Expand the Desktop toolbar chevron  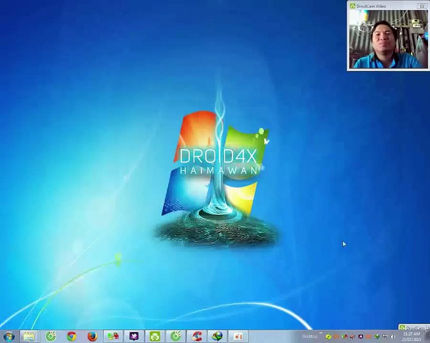[x=321, y=333]
